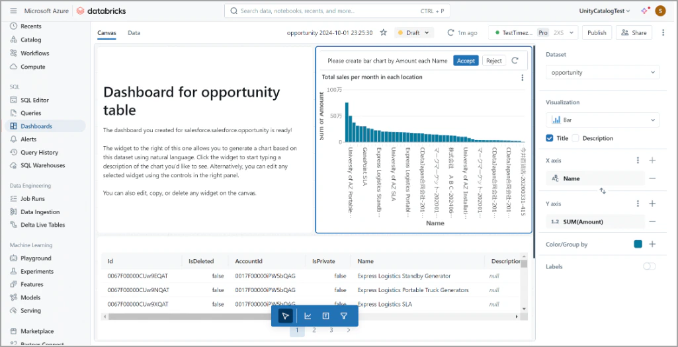Open the Draft status dropdown

414,32
